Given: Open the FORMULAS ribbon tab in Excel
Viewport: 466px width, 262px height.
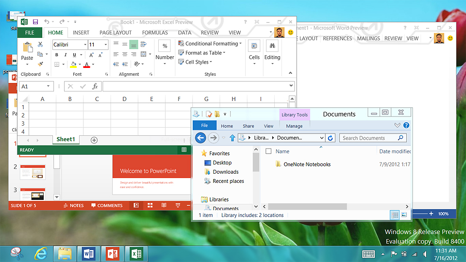Looking at the screenshot, I should [155, 33].
